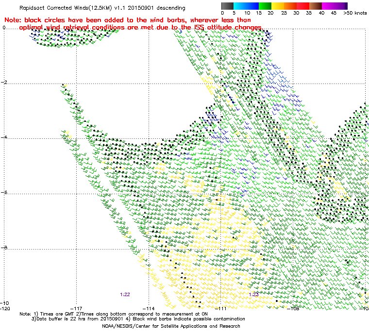Click the '-114' longitude axis label
This screenshot has width=369, height=334.
click(x=149, y=308)
